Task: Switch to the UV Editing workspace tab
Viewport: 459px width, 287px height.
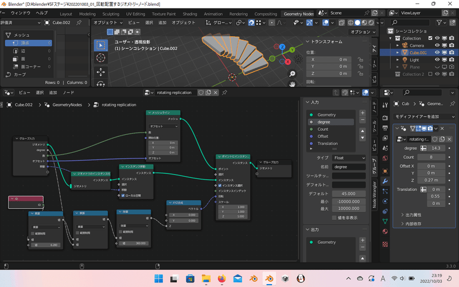Action: coord(135,14)
